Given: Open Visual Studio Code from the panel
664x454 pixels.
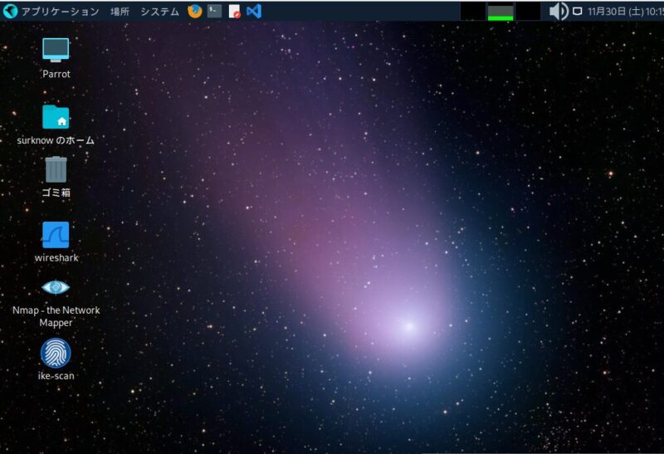Looking at the screenshot, I should (254, 11).
